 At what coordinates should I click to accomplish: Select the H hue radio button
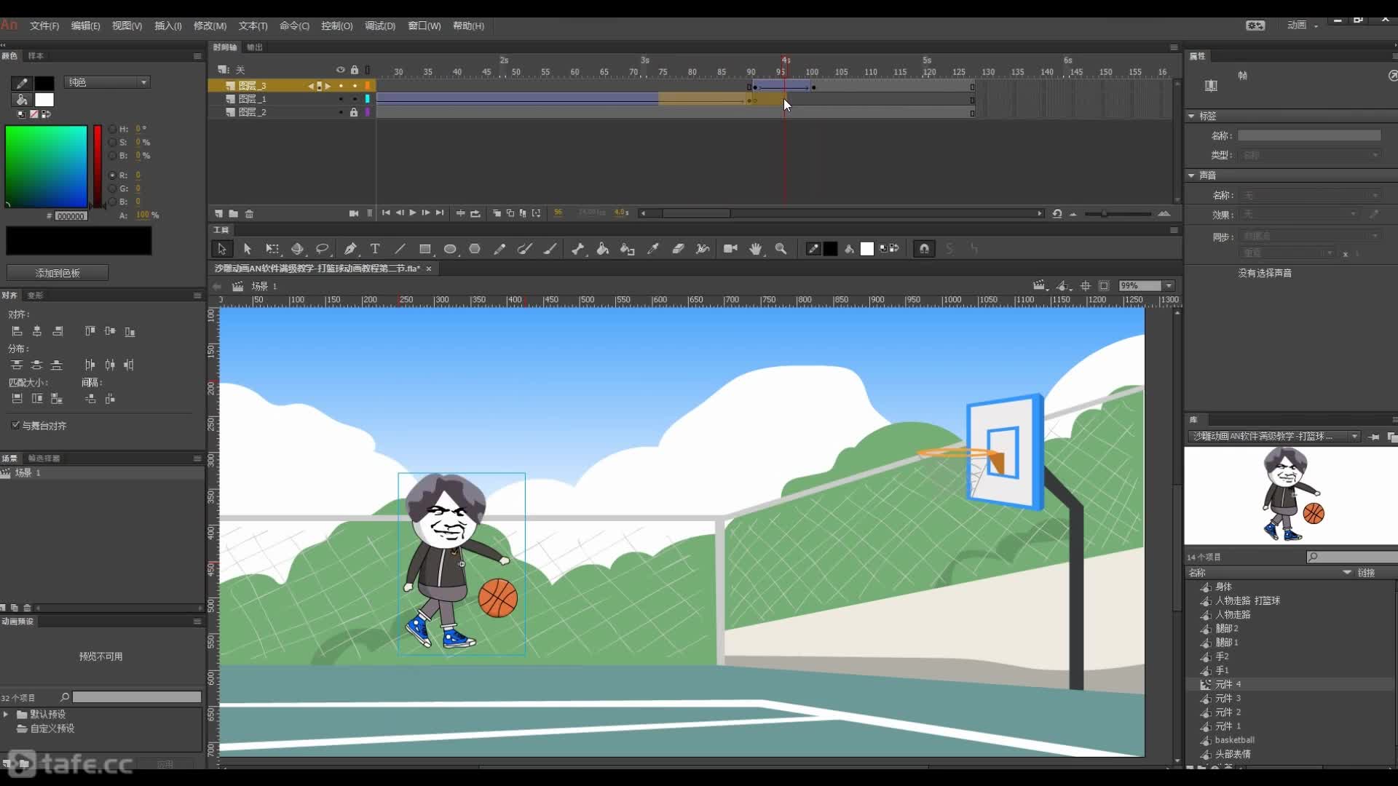pos(112,129)
